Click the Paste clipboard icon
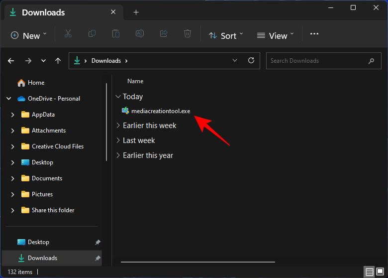Image resolution: width=388 pixels, height=278 pixels. click(x=116, y=34)
